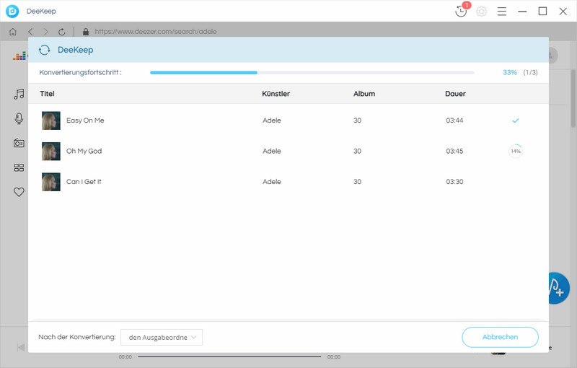Click the Deezer equalizer logo

coord(19,56)
